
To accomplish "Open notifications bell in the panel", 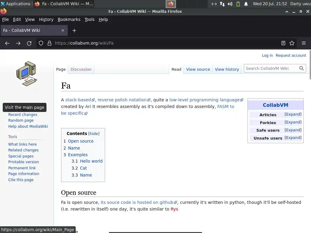I will [246, 4].
